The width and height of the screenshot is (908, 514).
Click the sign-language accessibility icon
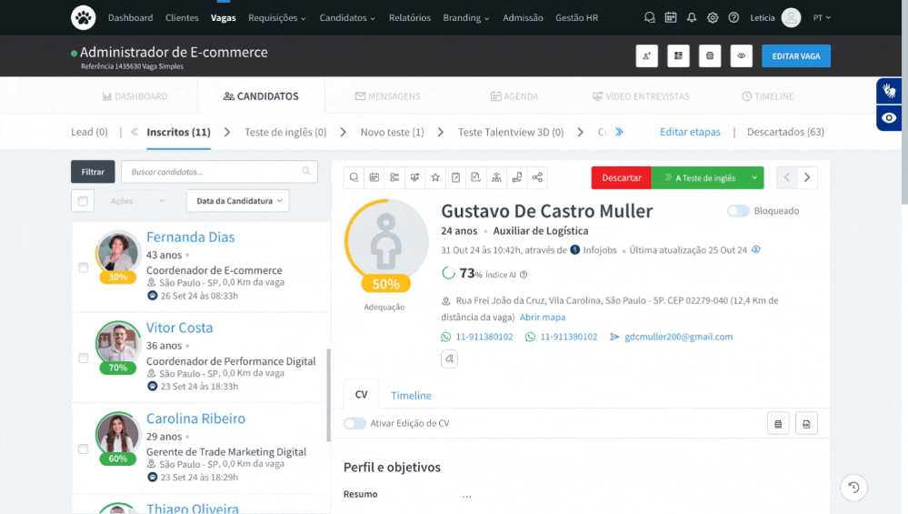point(889,91)
